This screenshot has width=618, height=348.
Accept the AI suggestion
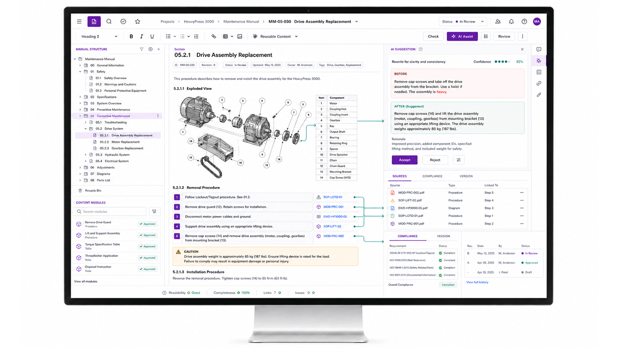pos(404,160)
